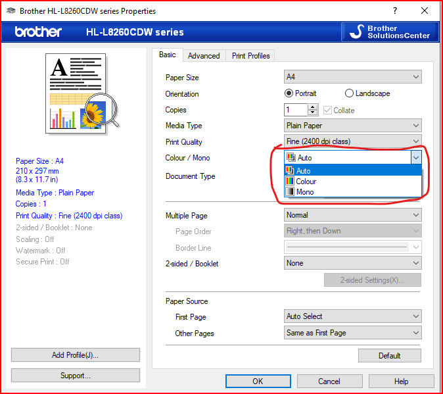Switch to the Basic tab

[167, 55]
